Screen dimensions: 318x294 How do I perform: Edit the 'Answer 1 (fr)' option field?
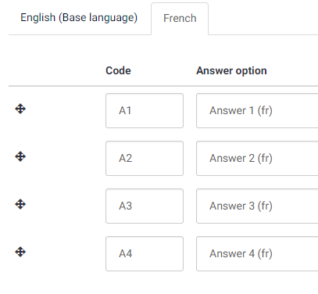pyautogui.click(x=257, y=111)
